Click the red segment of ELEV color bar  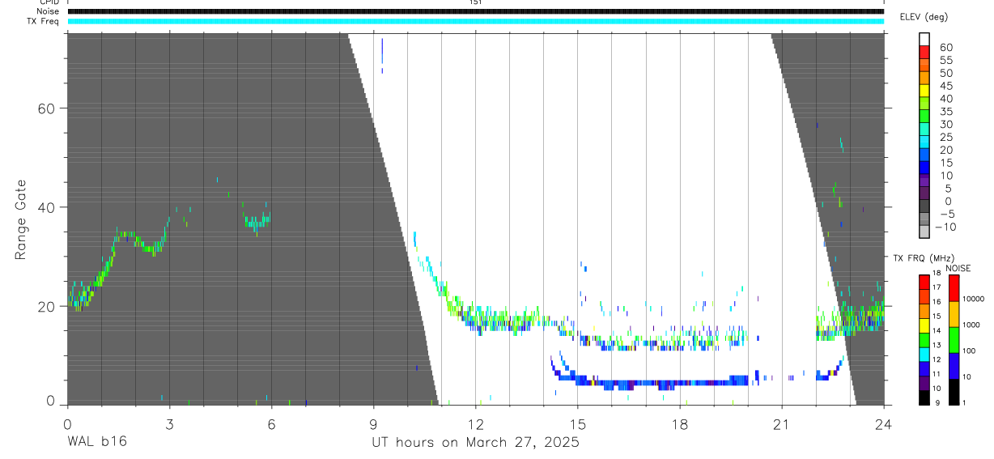pyautogui.click(x=924, y=52)
